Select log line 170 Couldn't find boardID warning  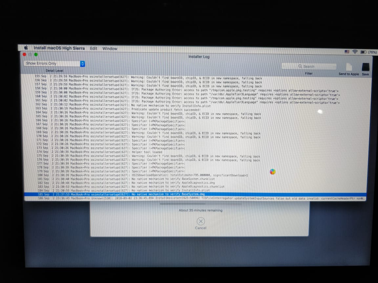pos(196,136)
